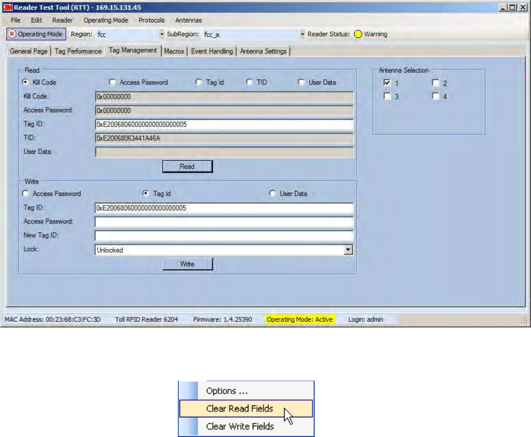531x437 pixels.
Task: Click the Write button
Action: [188, 264]
